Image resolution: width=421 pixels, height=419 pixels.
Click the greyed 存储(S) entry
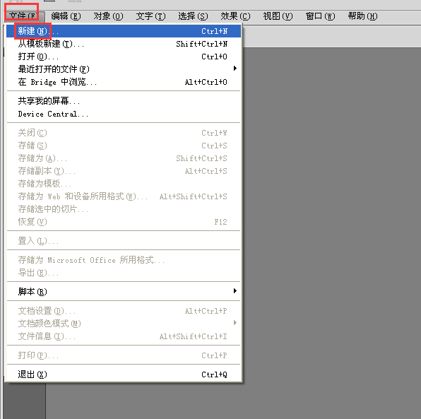(124, 146)
